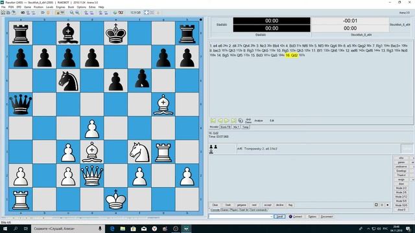The image size is (415, 233).
Task: Open Windows Start menu
Action: [5, 228]
